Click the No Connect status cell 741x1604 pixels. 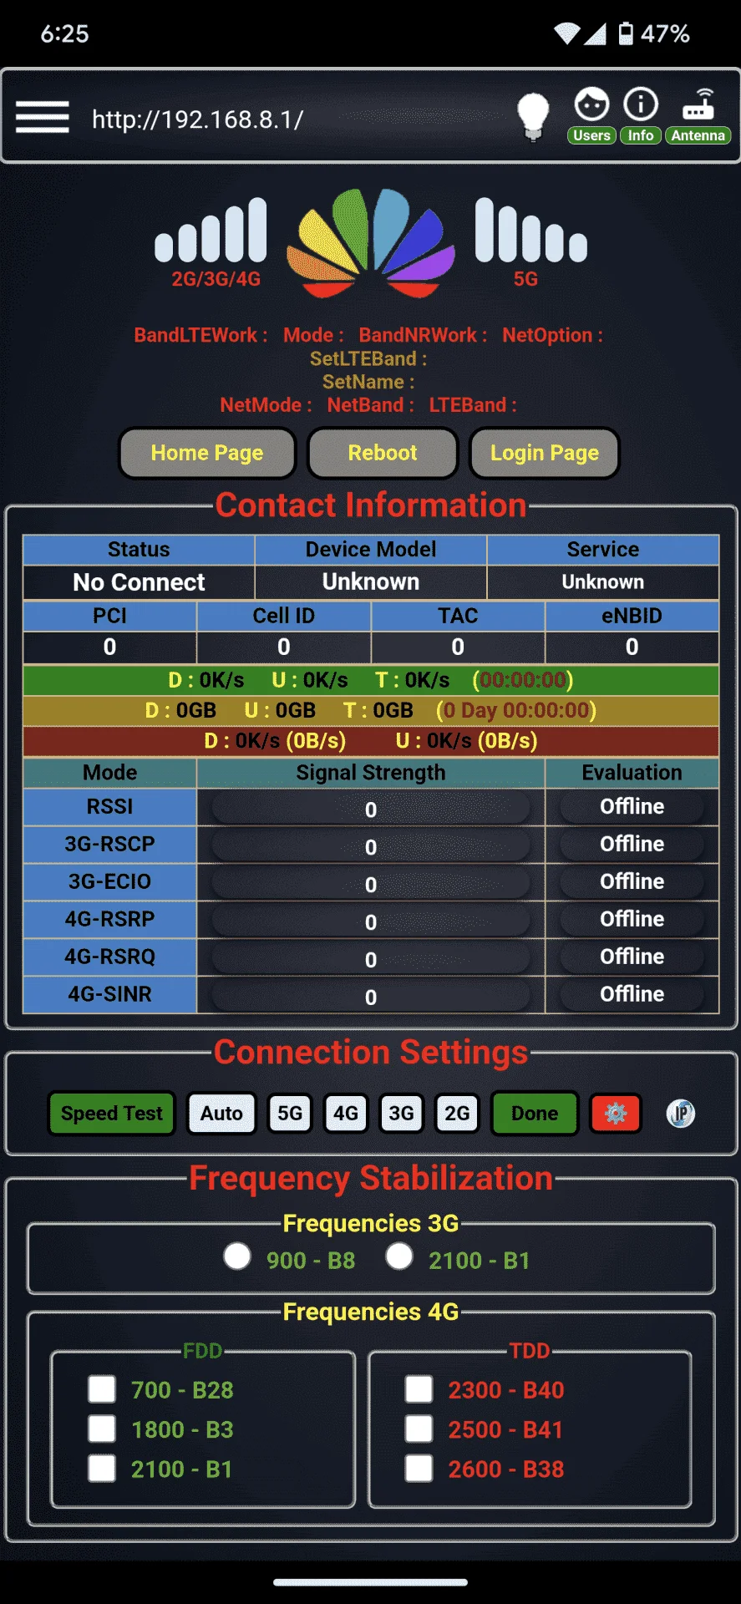click(x=139, y=582)
